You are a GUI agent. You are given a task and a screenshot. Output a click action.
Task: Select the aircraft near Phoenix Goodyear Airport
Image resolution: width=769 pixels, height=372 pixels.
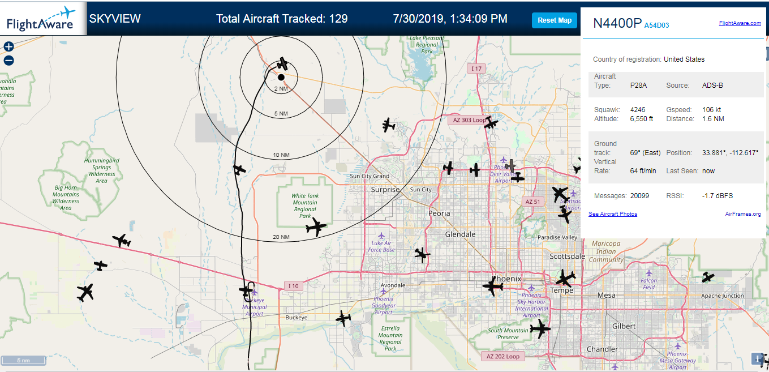pyautogui.click(x=343, y=318)
